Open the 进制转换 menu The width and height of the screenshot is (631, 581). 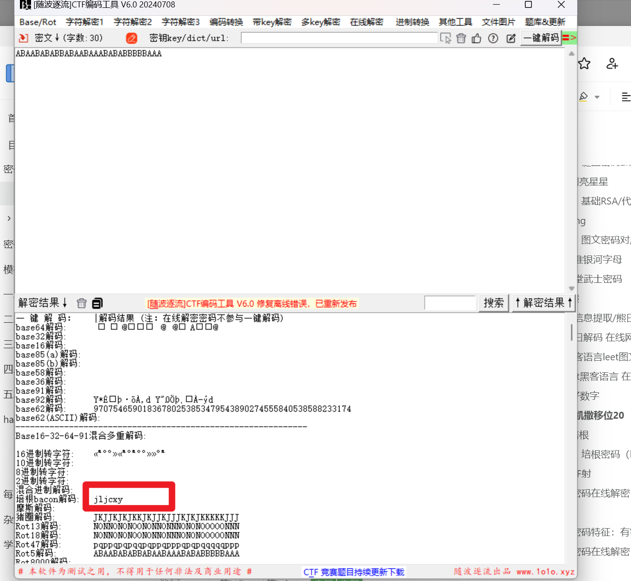coord(412,22)
